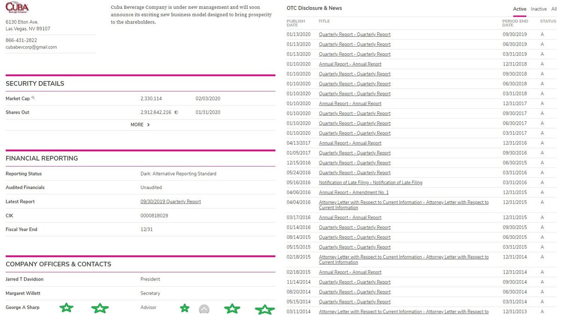Click the PUBLISH DATE column header
The image size is (561, 315).
295,23
